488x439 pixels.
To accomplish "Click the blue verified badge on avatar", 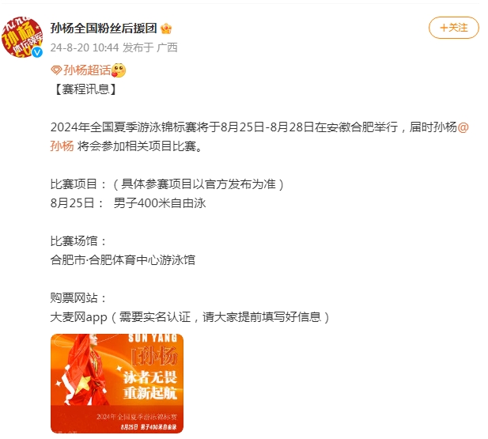I will click(x=37, y=52).
